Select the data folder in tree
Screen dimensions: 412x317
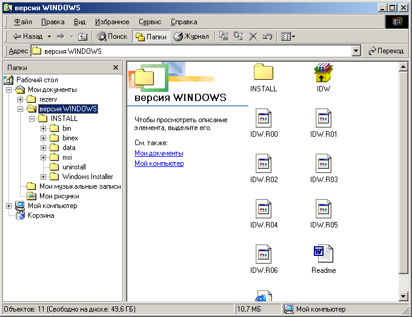point(69,148)
